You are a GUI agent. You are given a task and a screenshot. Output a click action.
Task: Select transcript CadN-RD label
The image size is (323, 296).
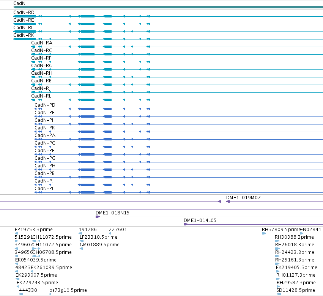pos(24,13)
